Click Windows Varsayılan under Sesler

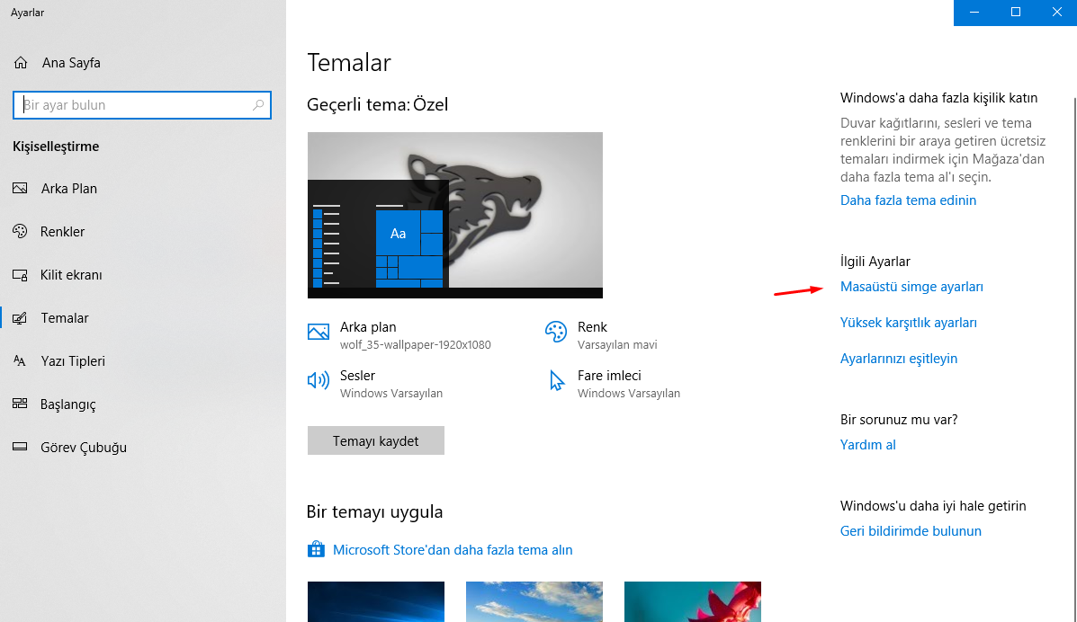pyautogui.click(x=391, y=394)
